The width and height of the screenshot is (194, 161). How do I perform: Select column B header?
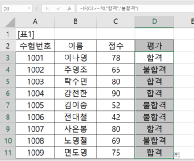coord(76,22)
